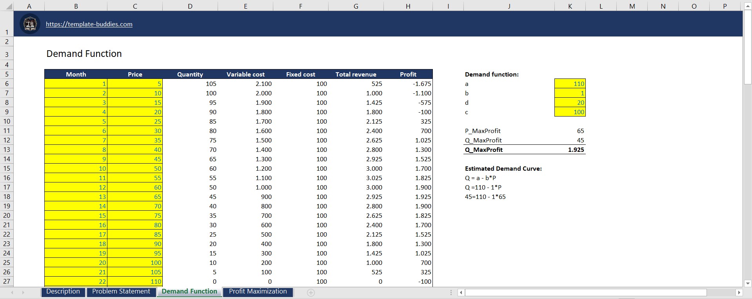Select column K header
Image resolution: width=752 pixels, height=299 pixels.
pos(570,6)
